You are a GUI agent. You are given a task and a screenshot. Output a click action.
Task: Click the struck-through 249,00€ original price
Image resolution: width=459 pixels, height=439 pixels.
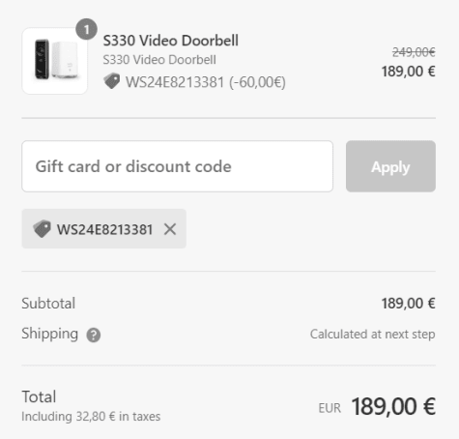coord(414,52)
